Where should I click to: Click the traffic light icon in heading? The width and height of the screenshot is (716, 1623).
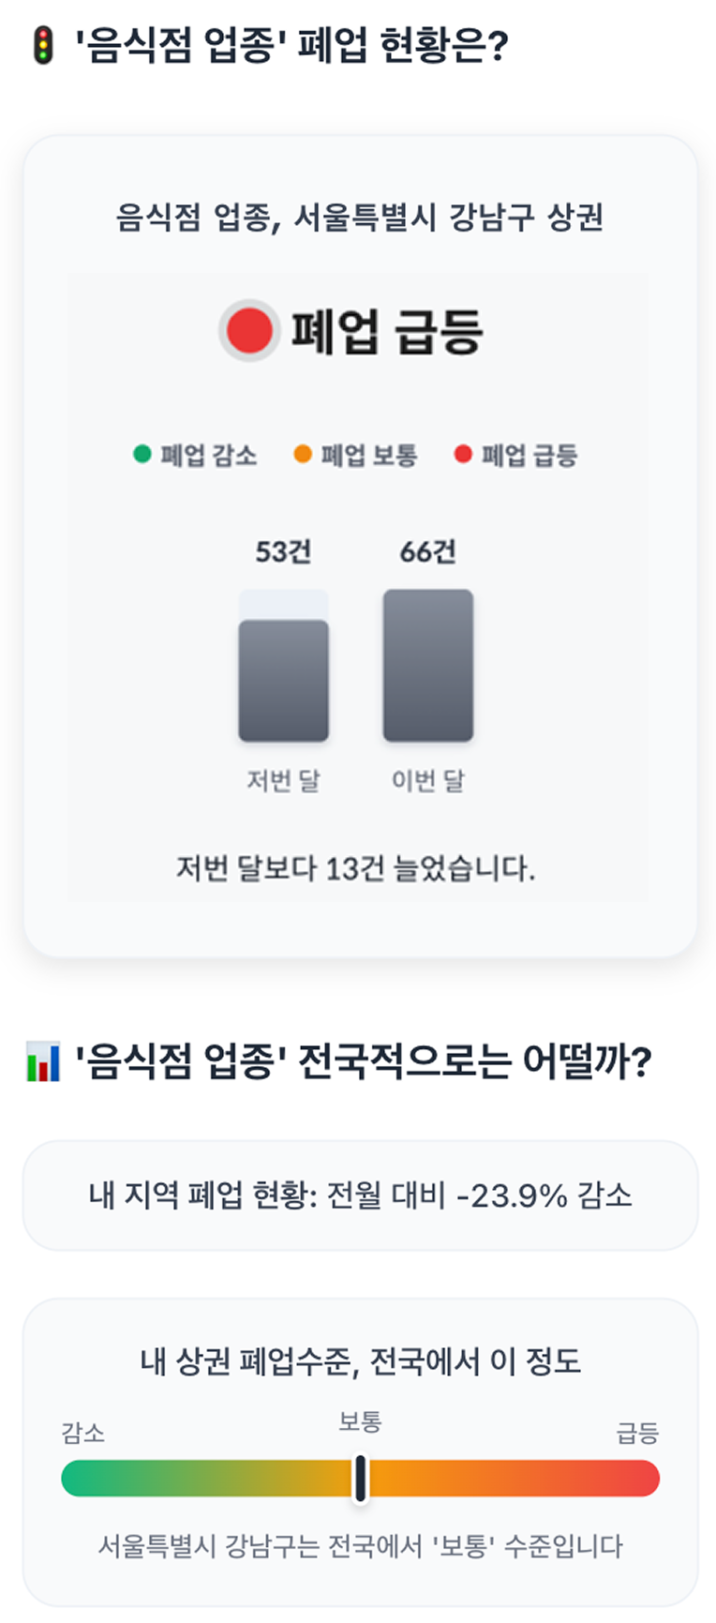[43, 45]
